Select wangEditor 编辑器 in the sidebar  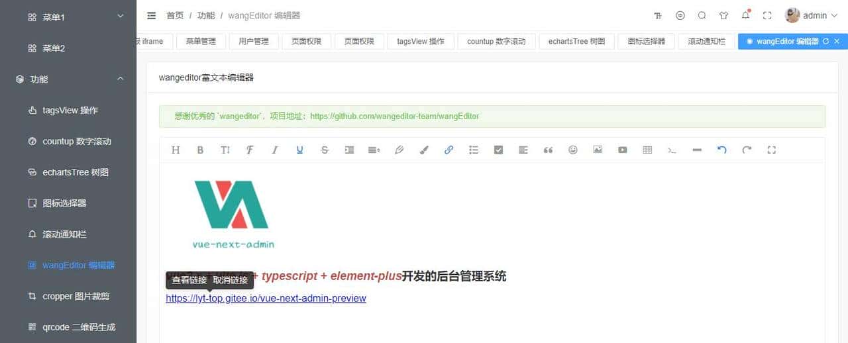tap(68, 265)
